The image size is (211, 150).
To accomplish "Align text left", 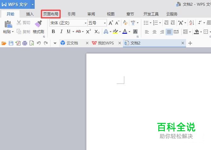I will point(147,32).
